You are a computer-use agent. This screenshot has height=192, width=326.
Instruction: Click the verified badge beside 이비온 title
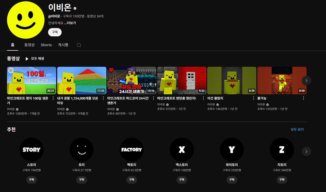coord(75,8)
